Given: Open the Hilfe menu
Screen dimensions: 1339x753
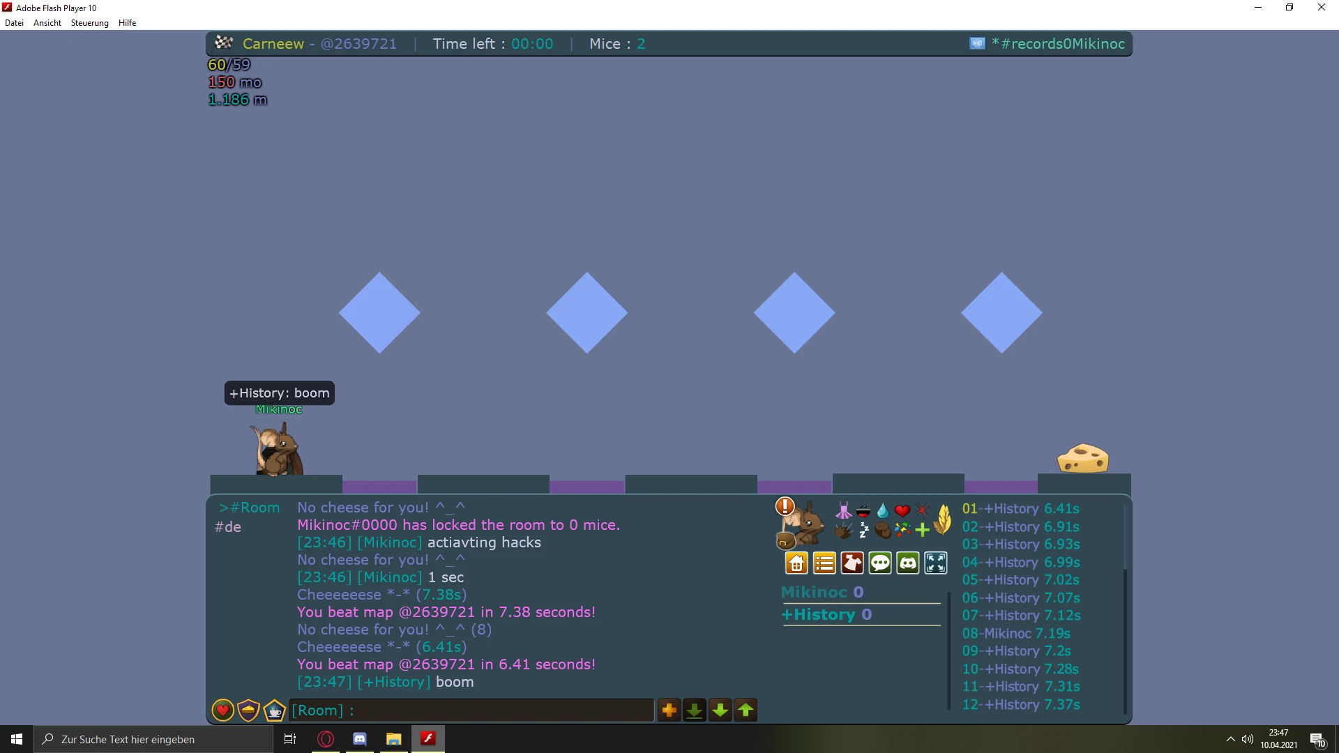Looking at the screenshot, I should [x=128, y=23].
